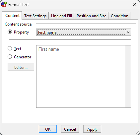Click the dropdown arrow of property combo box
Screen dimensions: 140x135
pos(128,32)
